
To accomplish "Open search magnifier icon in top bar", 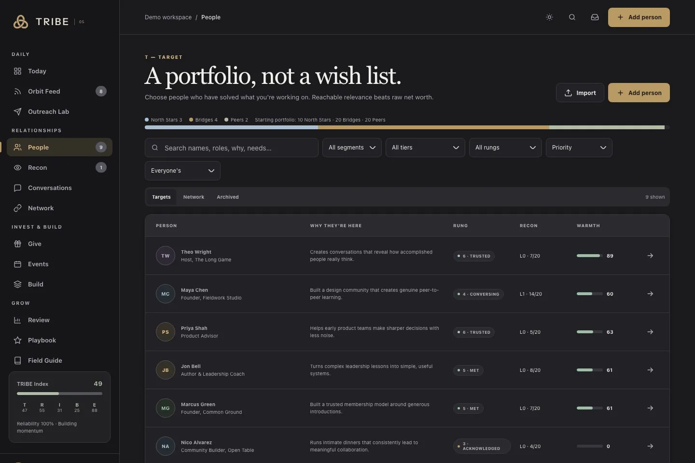I will tap(572, 17).
